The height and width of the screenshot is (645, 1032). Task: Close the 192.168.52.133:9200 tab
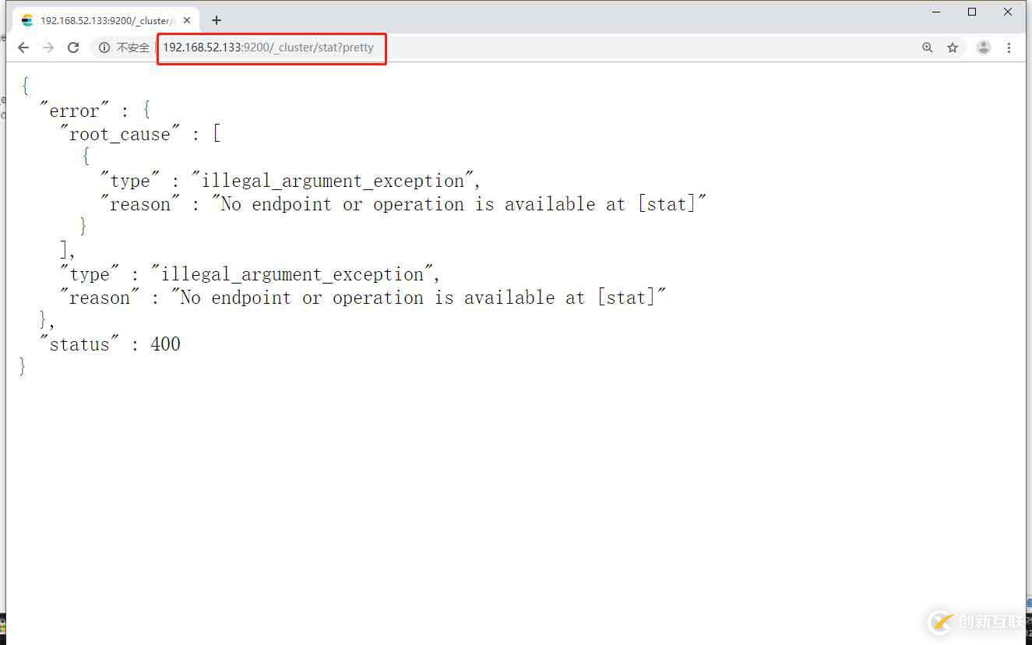coord(187,20)
